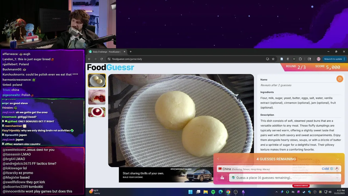
Task: Click the 'Cold' temperature label on China row
Action: coord(325,169)
